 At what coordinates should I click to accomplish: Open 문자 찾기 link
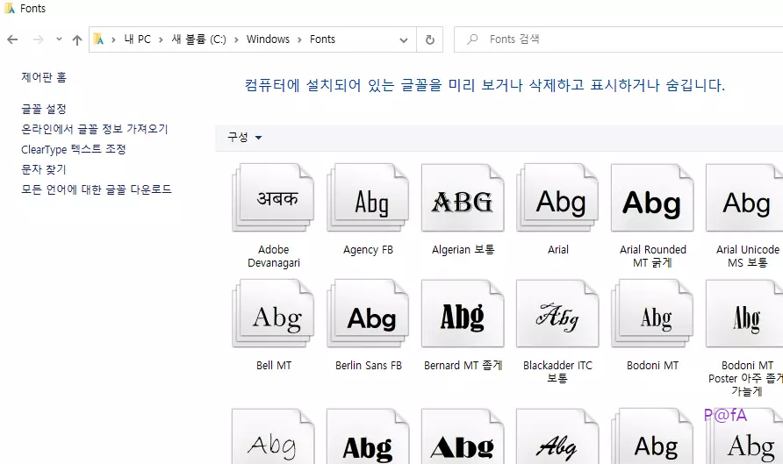point(44,169)
